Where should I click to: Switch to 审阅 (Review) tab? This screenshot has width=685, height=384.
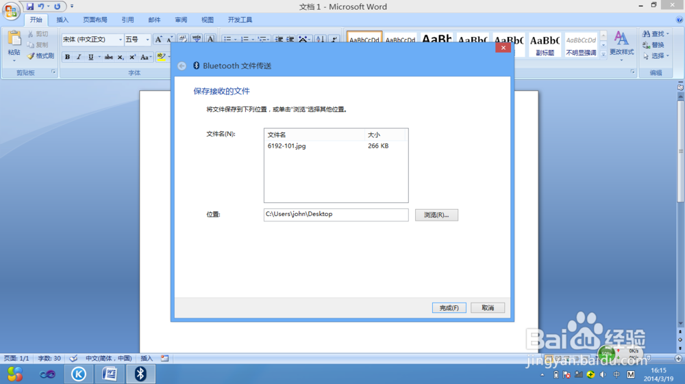tap(181, 20)
